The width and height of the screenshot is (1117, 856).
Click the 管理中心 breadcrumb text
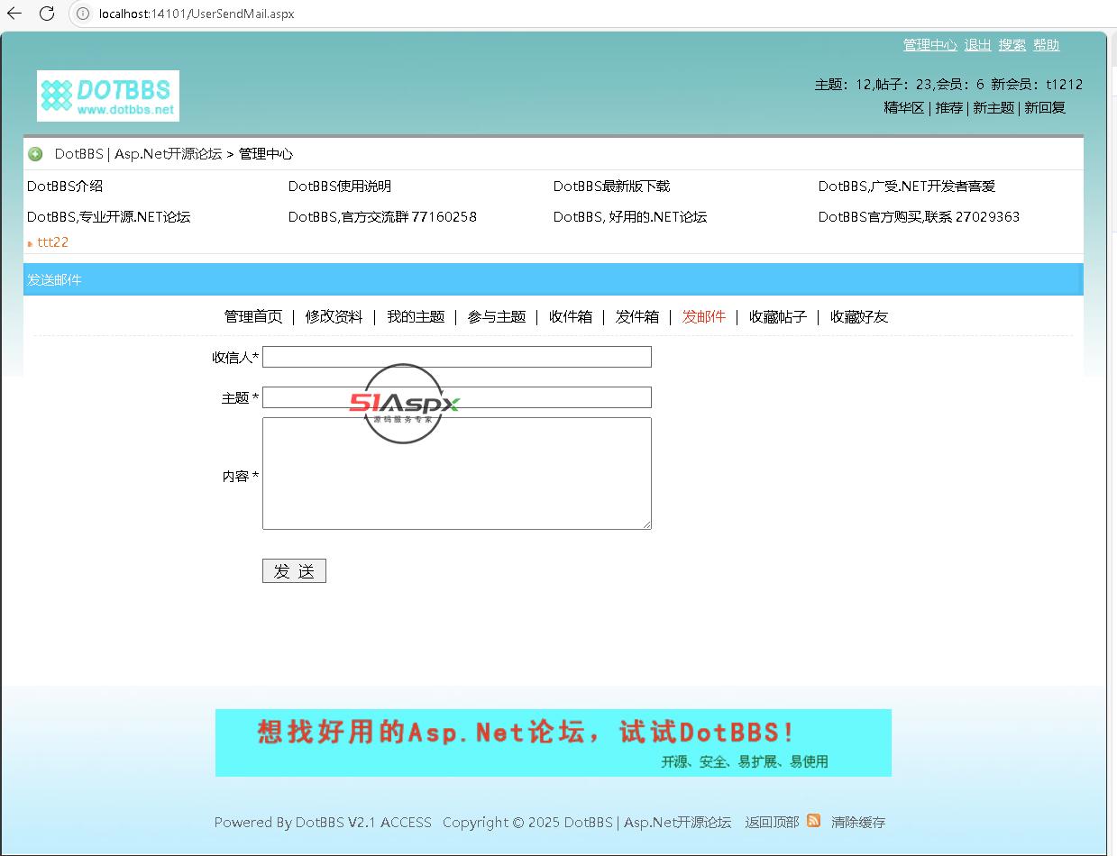(x=266, y=154)
